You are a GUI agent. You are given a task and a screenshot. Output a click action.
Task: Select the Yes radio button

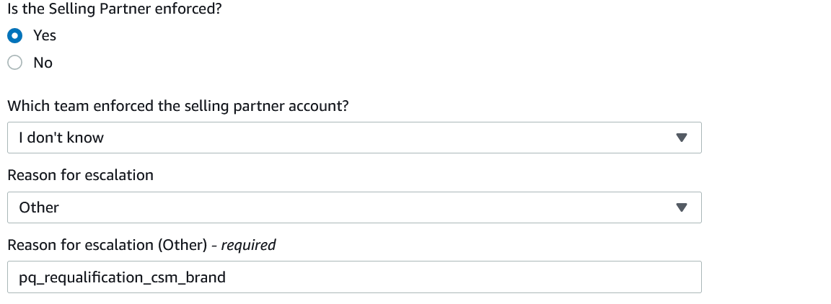coord(15,35)
